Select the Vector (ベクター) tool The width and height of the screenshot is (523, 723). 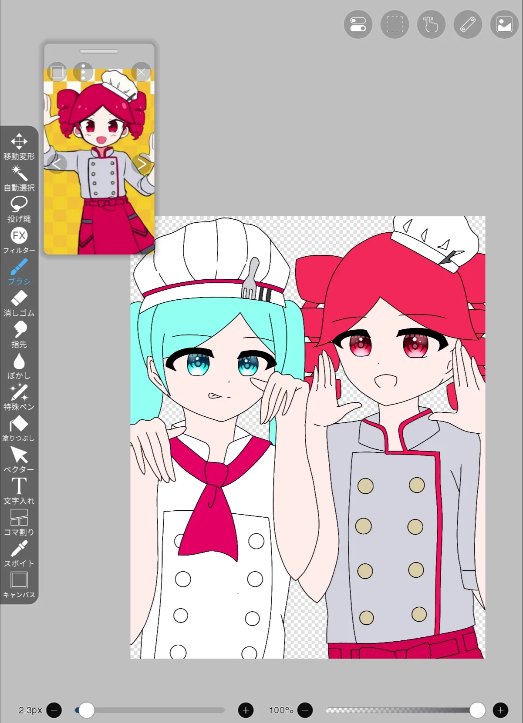(19, 460)
